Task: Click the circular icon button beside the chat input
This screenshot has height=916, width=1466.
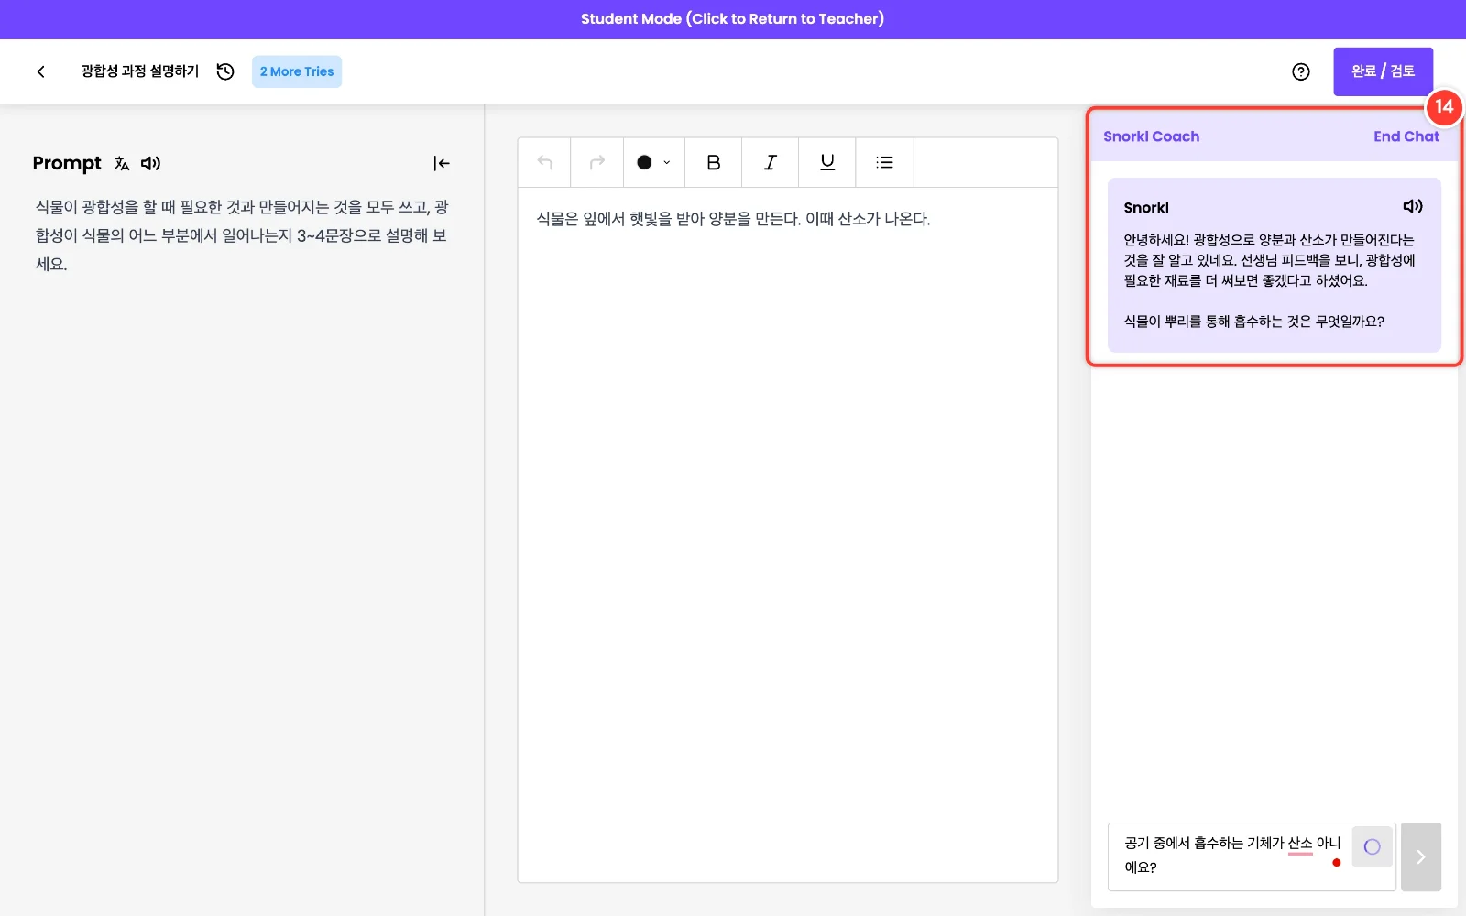Action: (1372, 846)
